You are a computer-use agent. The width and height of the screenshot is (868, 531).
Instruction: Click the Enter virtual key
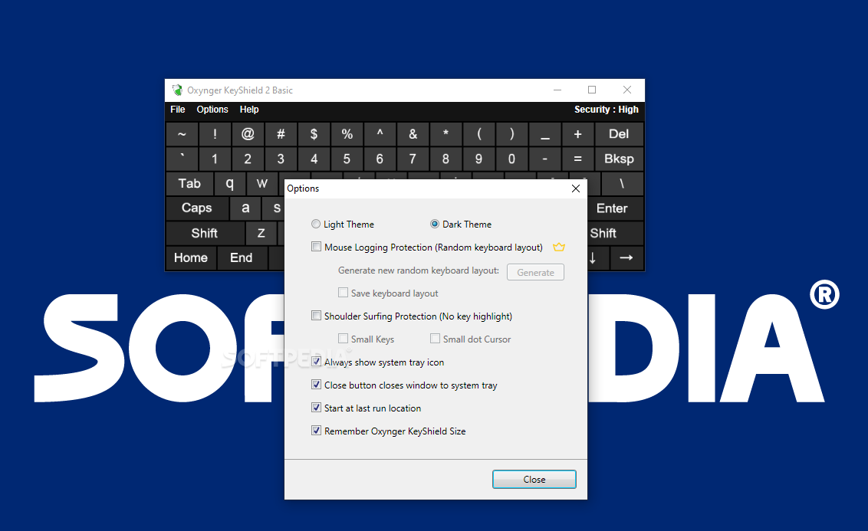pos(614,208)
